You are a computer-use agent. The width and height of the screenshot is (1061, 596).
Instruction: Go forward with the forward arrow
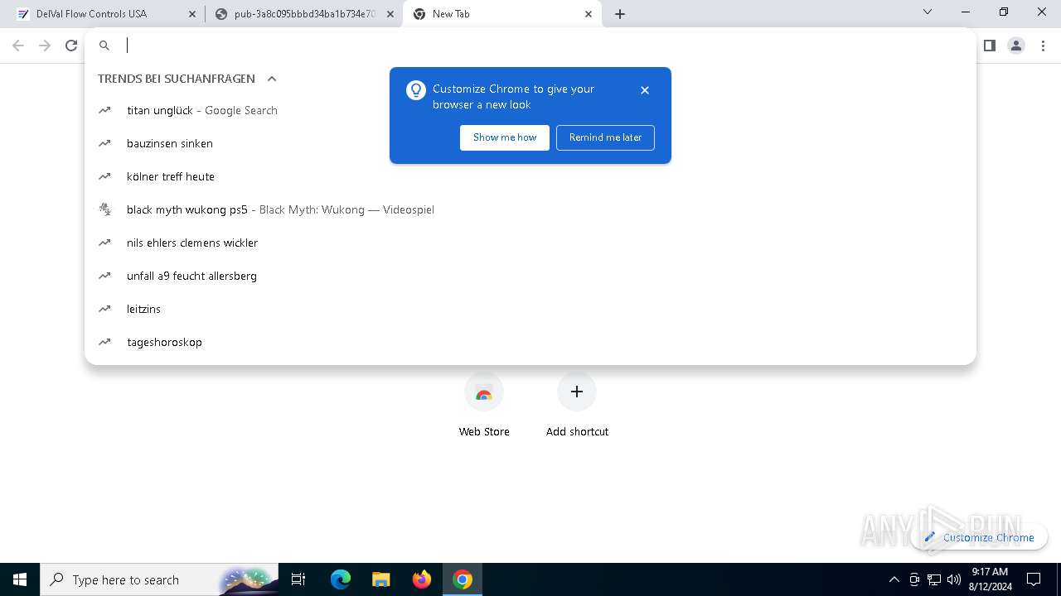click(45, 46)
